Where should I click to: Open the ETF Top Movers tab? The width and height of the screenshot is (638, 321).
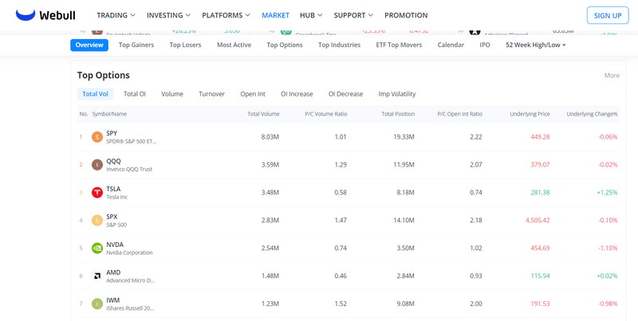399,45
